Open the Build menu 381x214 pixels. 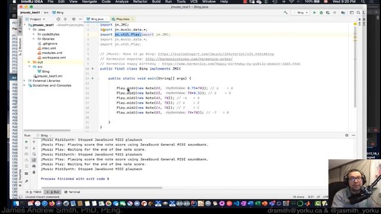tap(156, 2)
